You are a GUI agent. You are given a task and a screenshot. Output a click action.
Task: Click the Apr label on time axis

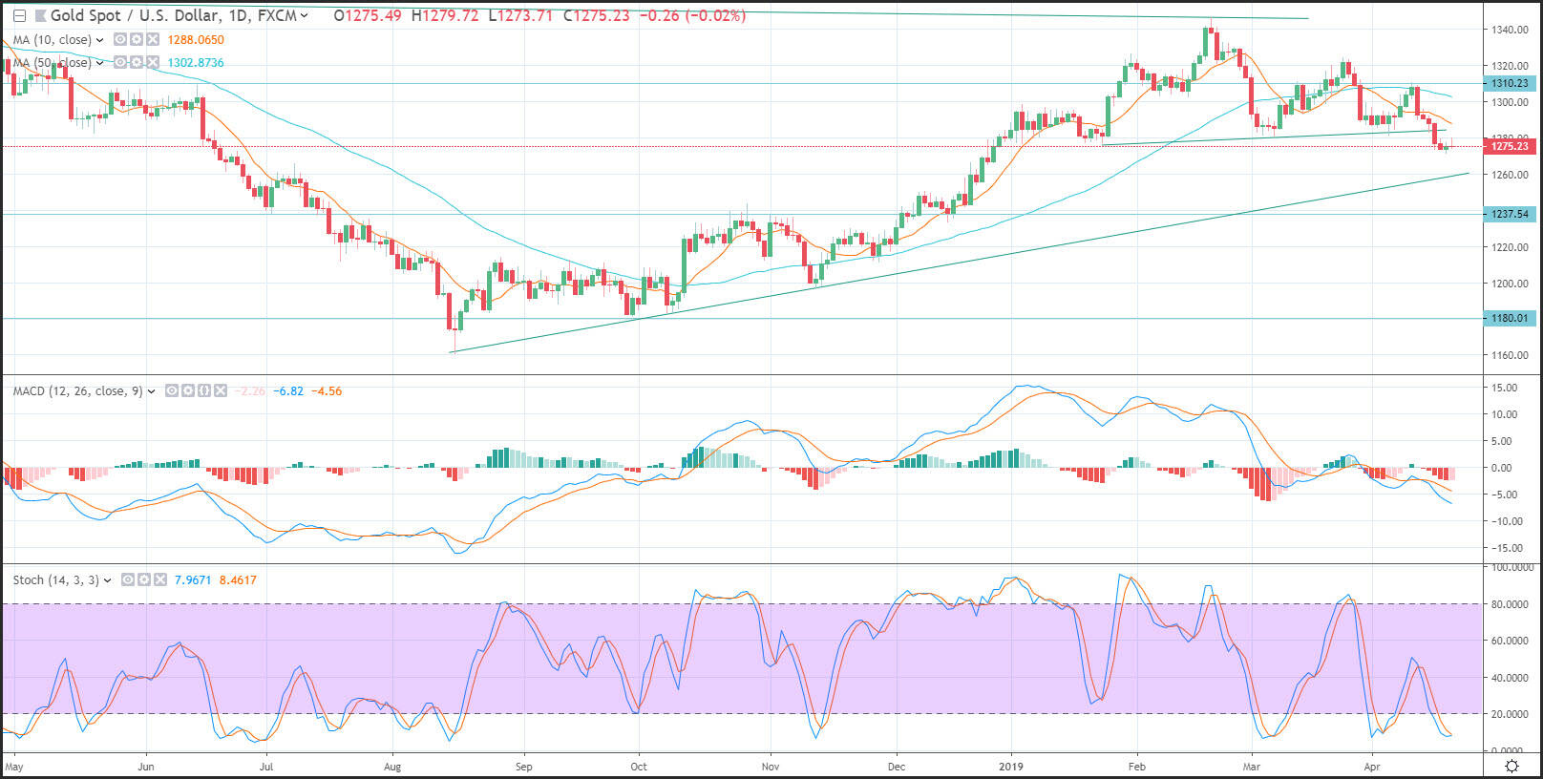1372,767
